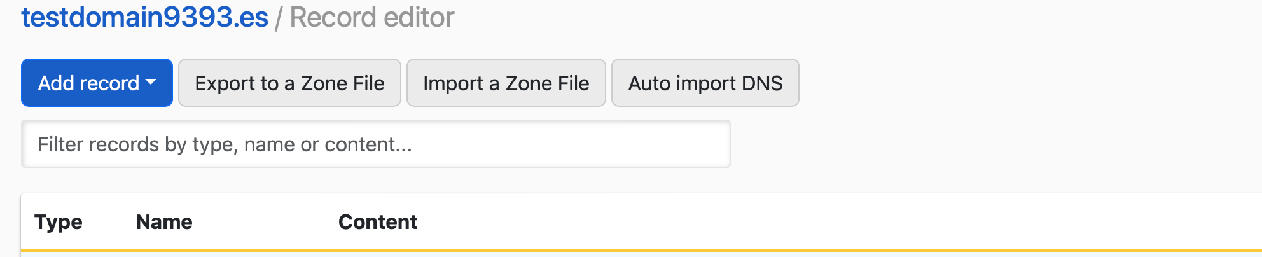This screenshot has height=257, width=1262.
Task: Click the Record editor breadcrumb text
Action: (372, 17)
